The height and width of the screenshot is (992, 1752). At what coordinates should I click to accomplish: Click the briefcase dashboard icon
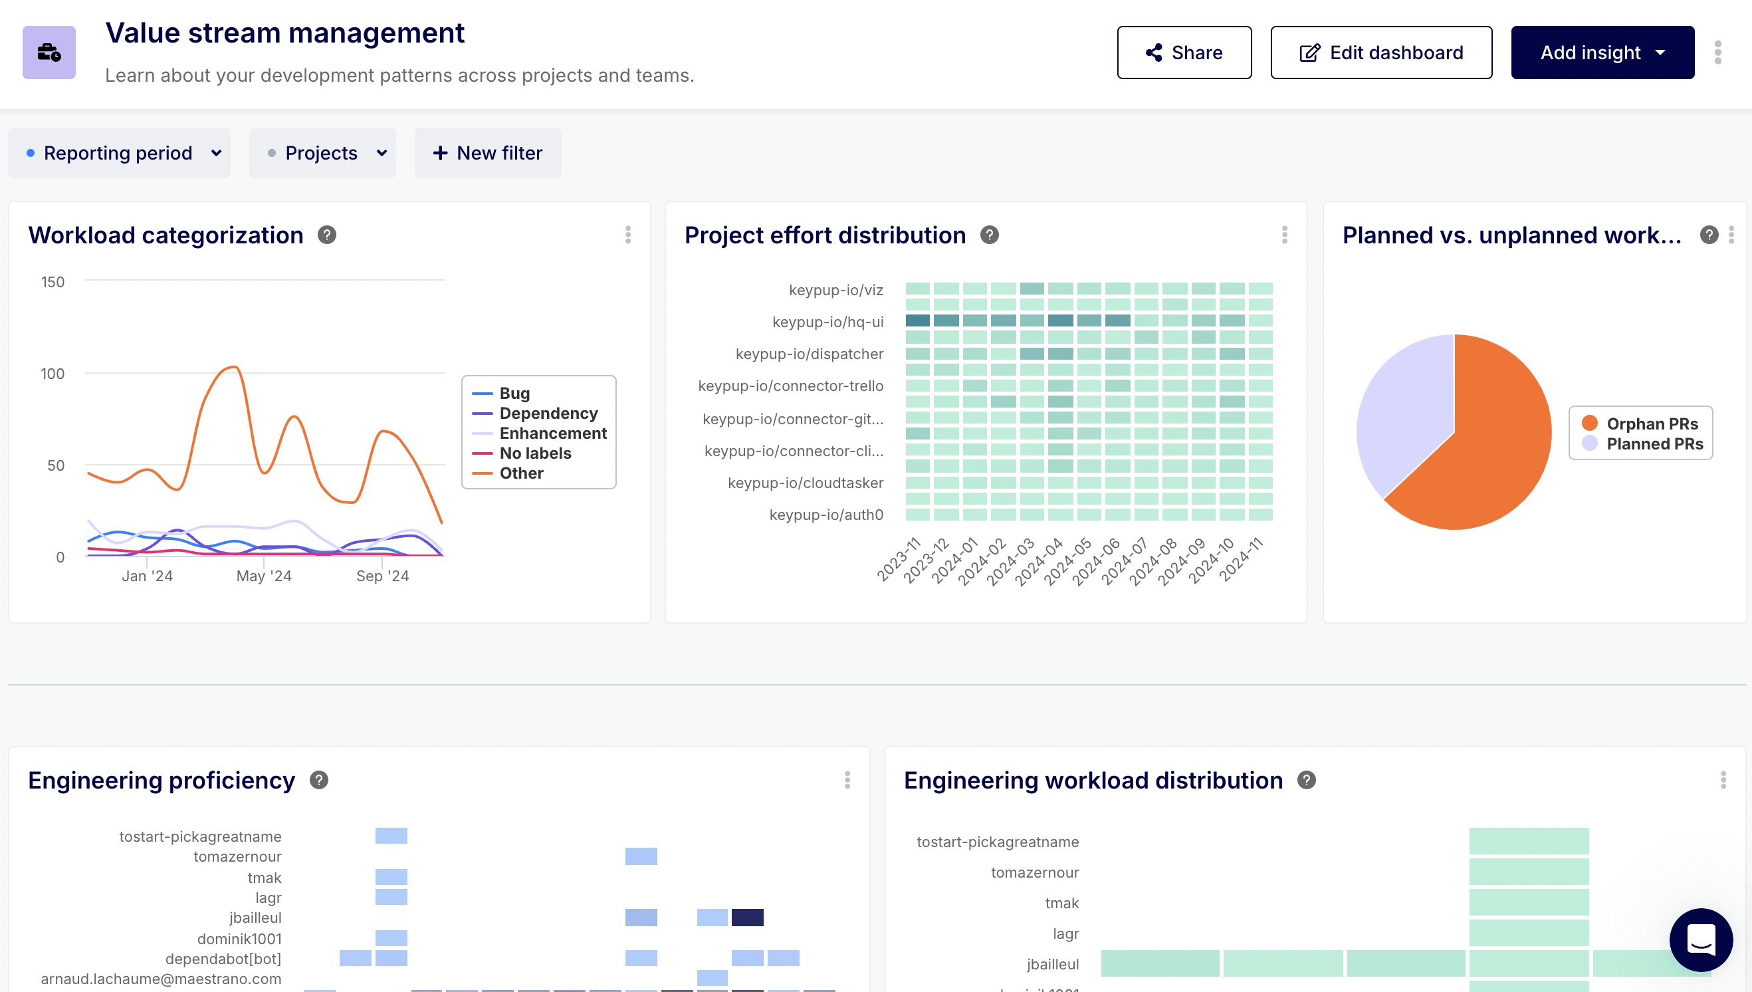49,53
